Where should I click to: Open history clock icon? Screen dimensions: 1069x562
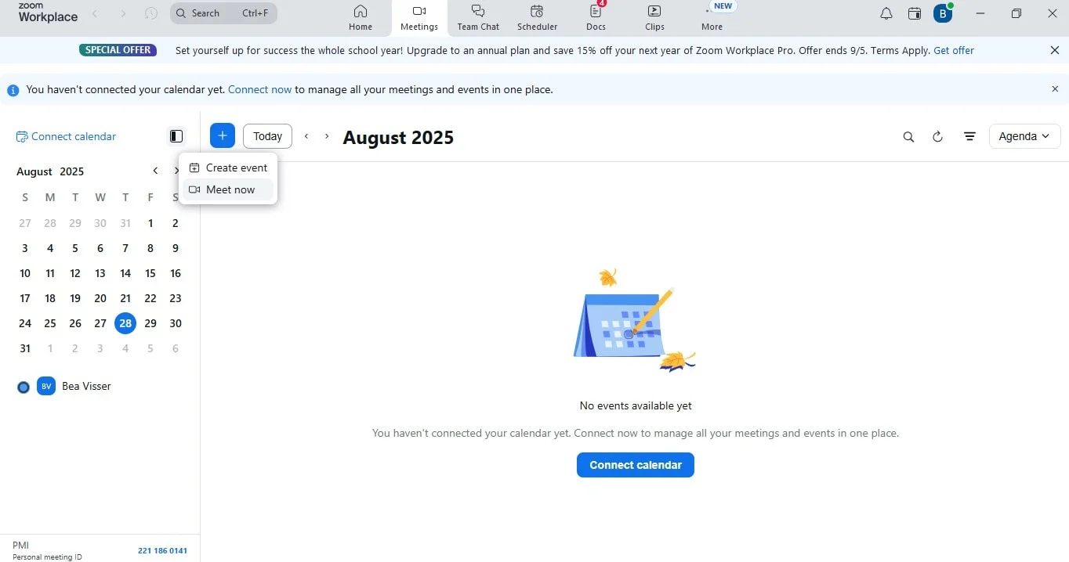[x=151, y=13]
